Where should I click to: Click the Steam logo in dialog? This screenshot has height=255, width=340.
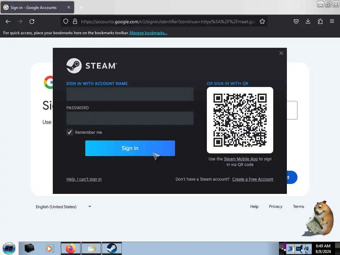click(x=92, y=66)
